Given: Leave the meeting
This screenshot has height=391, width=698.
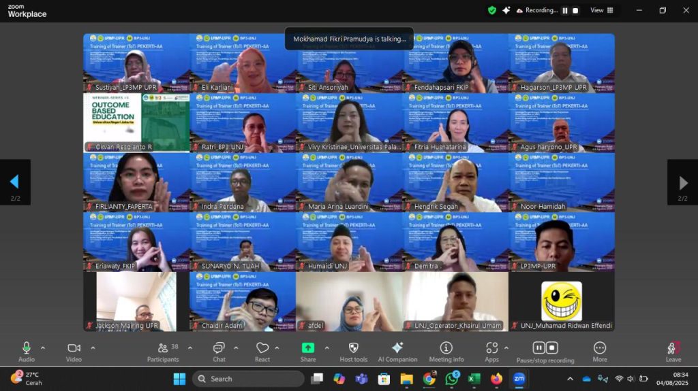Looking at the screenshot, I should pos(673,350).
